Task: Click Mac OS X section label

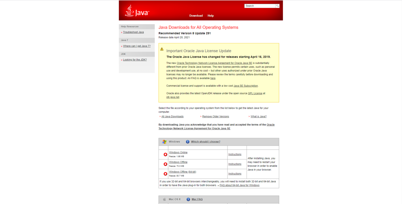Action: tap(175, 199)
